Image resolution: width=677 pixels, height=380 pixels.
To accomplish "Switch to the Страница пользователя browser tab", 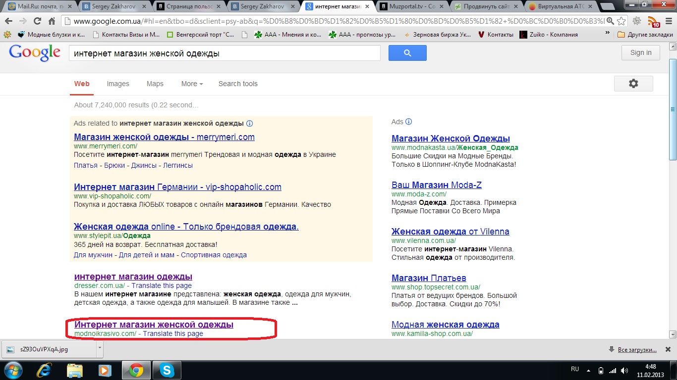I will pyautogui.click(x=188, y=6).
